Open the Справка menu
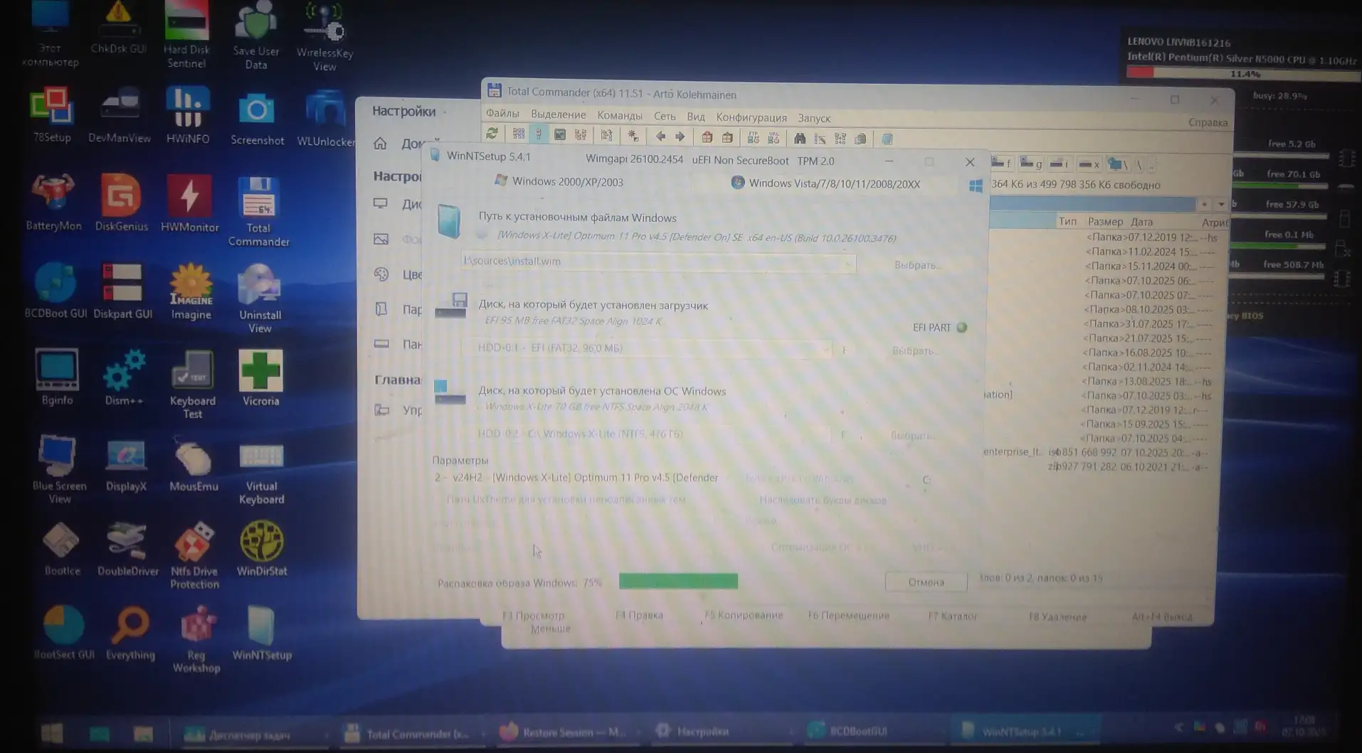Image resolution: width=1362 pixels, height=753 pixels. pyautogui.click(x=1208, y=122)
